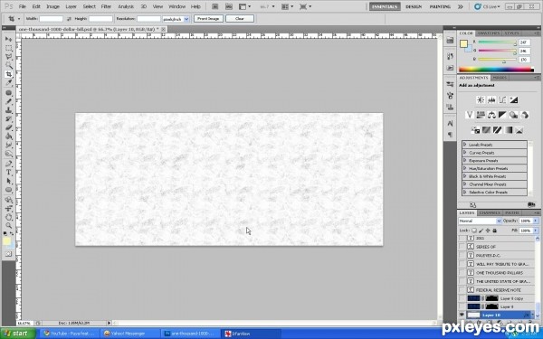Enable lock all for layer

(494, 231)
